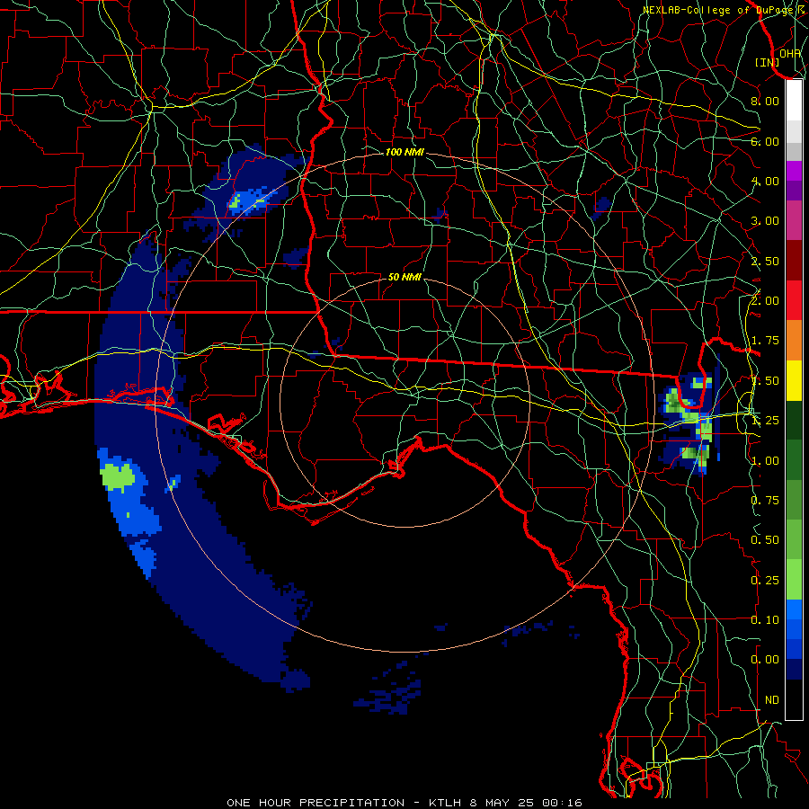This screenshot has width=809, height=809.
Task: Select the 4.00 legend value
Action: pos(765,181)
